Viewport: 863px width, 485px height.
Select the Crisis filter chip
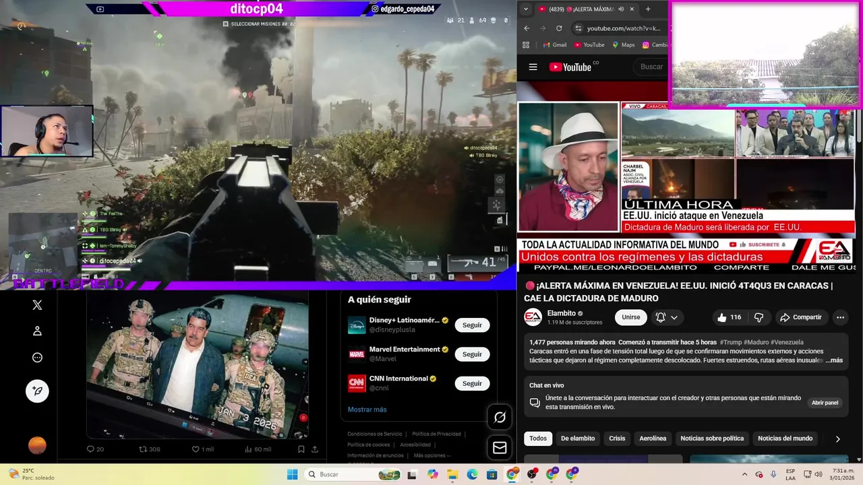tap(617, 439)
